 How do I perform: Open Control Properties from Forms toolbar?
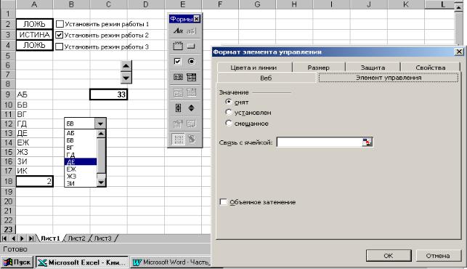click(x=178, y=123)
